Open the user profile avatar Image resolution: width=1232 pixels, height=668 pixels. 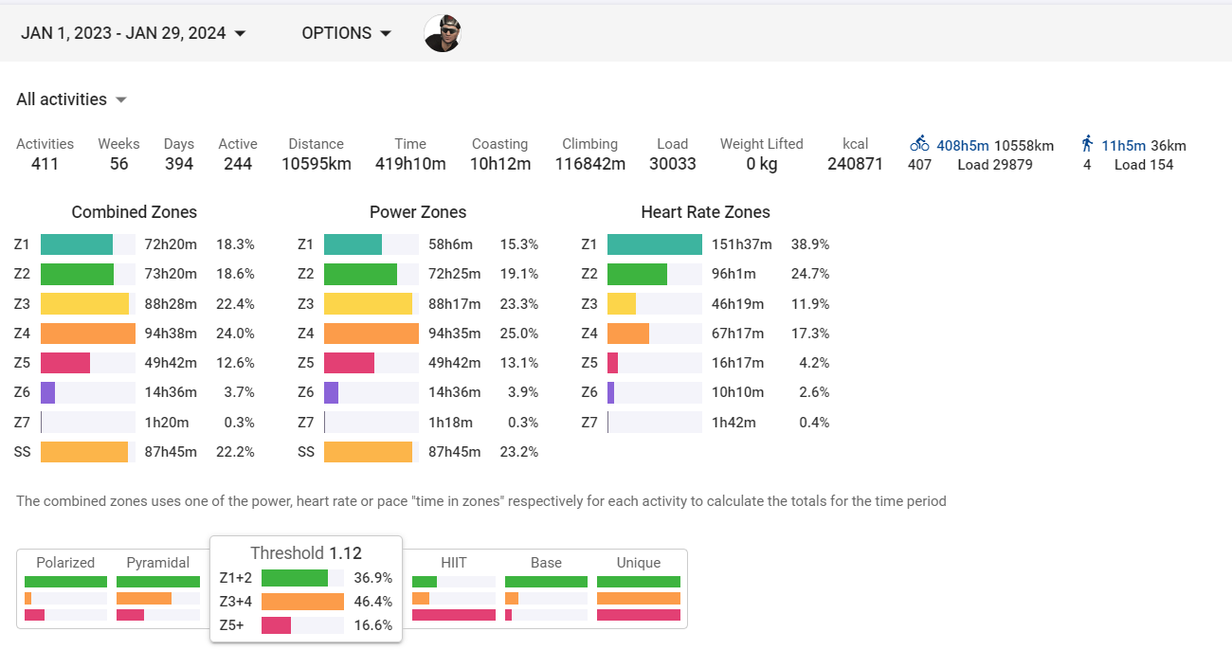tap(442, 33)
